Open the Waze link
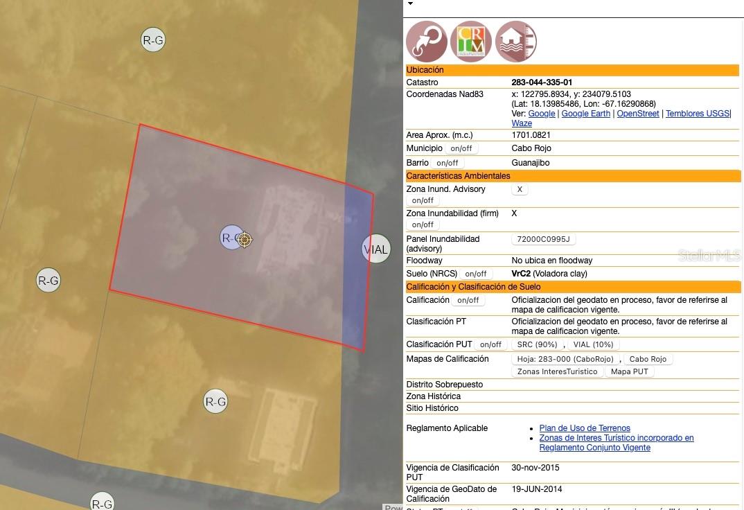The image size is (744, 510). pyautogui.click(x=522, y=123)
